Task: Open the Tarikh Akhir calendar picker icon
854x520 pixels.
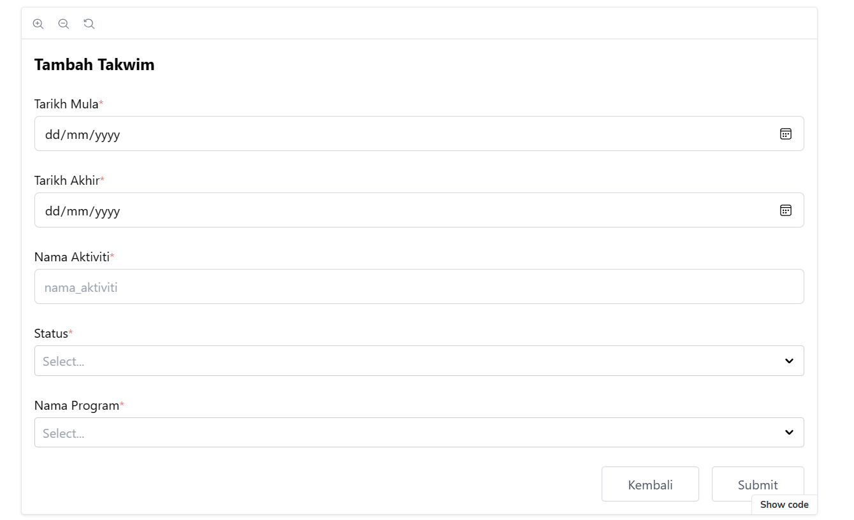Action: (786, 210)
